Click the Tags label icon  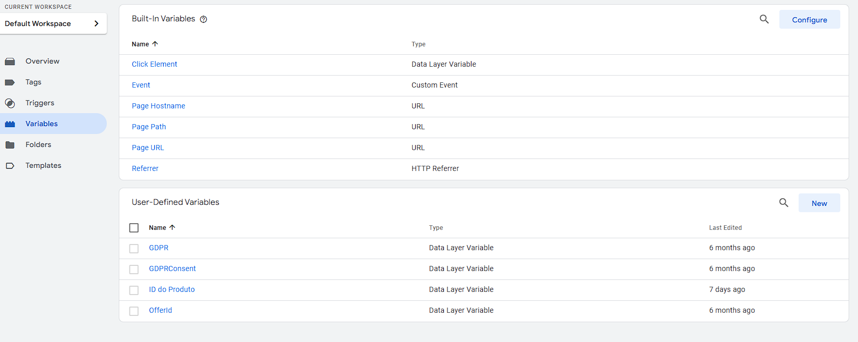point(10,82)
